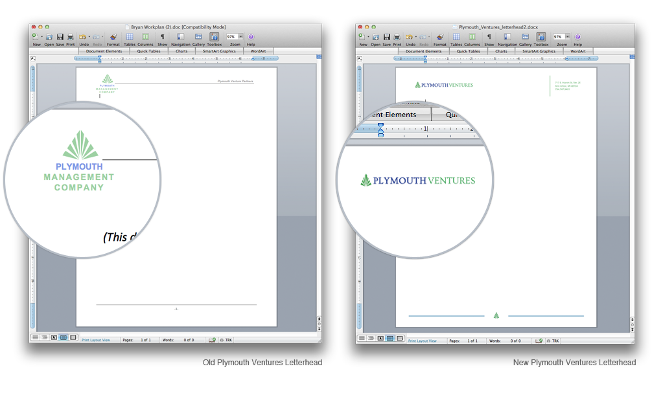The image size is (652, 395).
Task: Click Save icon in Bryan Workplan window
Action: tap(60, 37)
